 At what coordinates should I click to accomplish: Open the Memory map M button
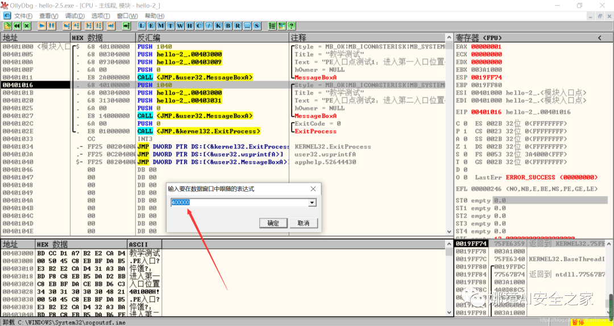tap(161, 26)
